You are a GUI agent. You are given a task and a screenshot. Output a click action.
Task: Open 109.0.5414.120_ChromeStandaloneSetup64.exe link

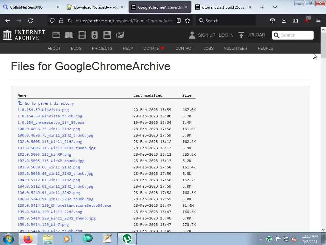point(64,205)
